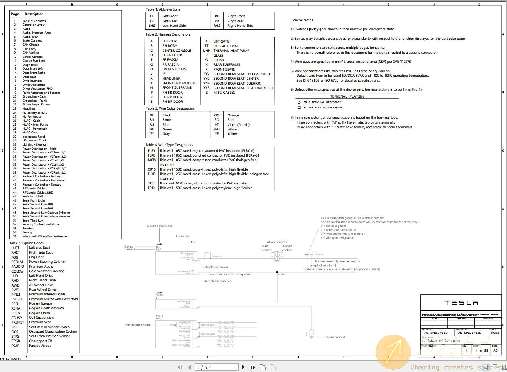Click 'CAN Chassis' entry
Viewport: 507px width, 372px height.
click(31, 45)
